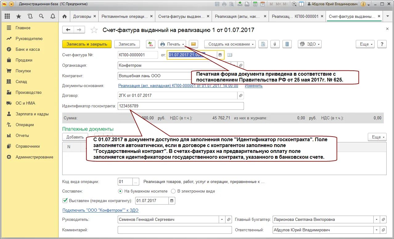Open the notifications bell icon

click(x=53, y=16)
